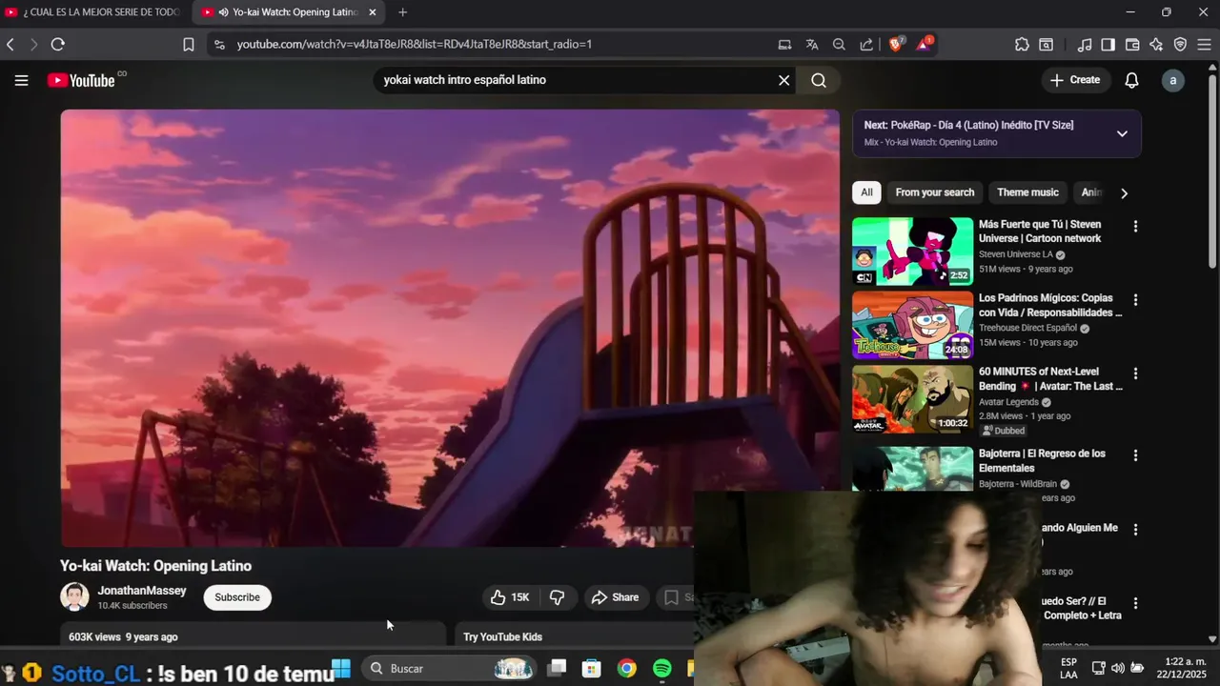Open Windows Start menu

(341, 668)
